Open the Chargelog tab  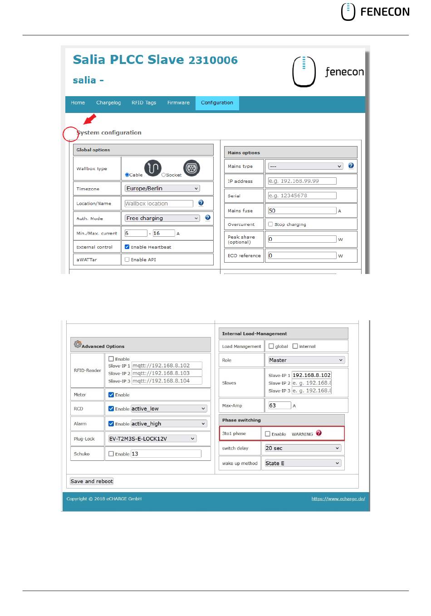[108, 103]
